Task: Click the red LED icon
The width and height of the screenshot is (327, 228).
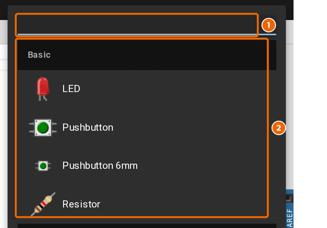Action: [43, 89]
